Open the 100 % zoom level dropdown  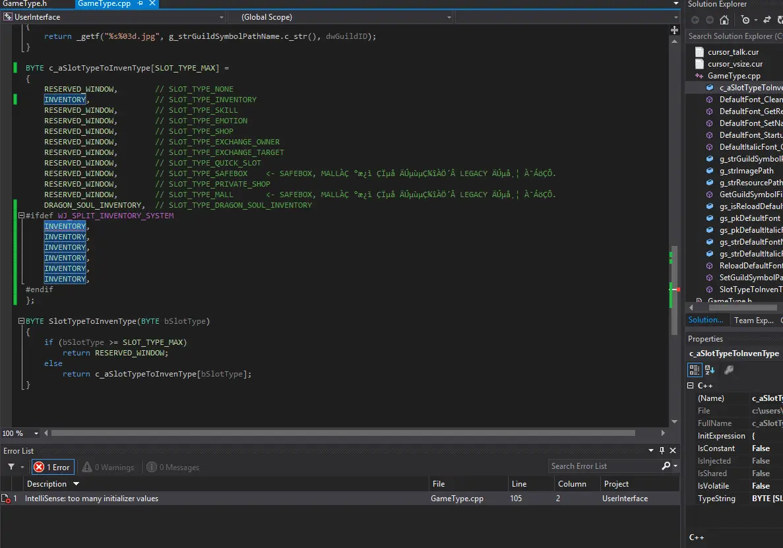(x=38, y=433)
